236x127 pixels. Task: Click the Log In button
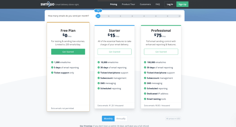click(x=170, y=4)
